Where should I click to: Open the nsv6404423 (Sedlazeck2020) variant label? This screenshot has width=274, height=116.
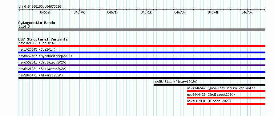coord(211,95)
